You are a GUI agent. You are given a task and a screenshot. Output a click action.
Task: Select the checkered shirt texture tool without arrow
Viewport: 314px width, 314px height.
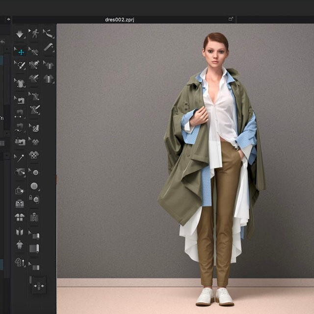tap(34, 155)
